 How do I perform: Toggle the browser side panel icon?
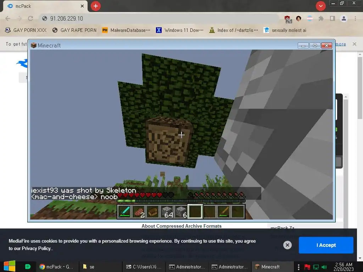333,18
